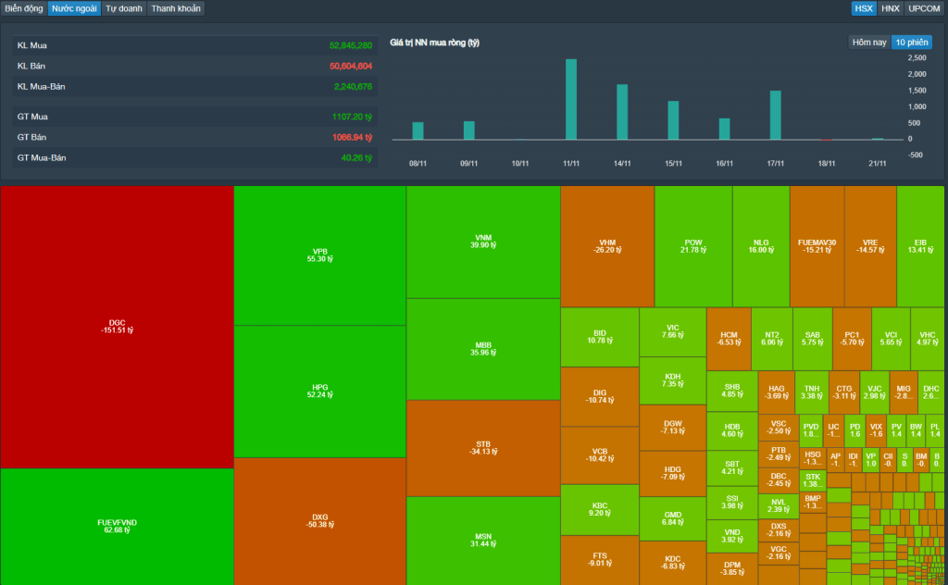Select the VHM treemap tile
This screenshot has height=585, width=948.
[606, 246]
